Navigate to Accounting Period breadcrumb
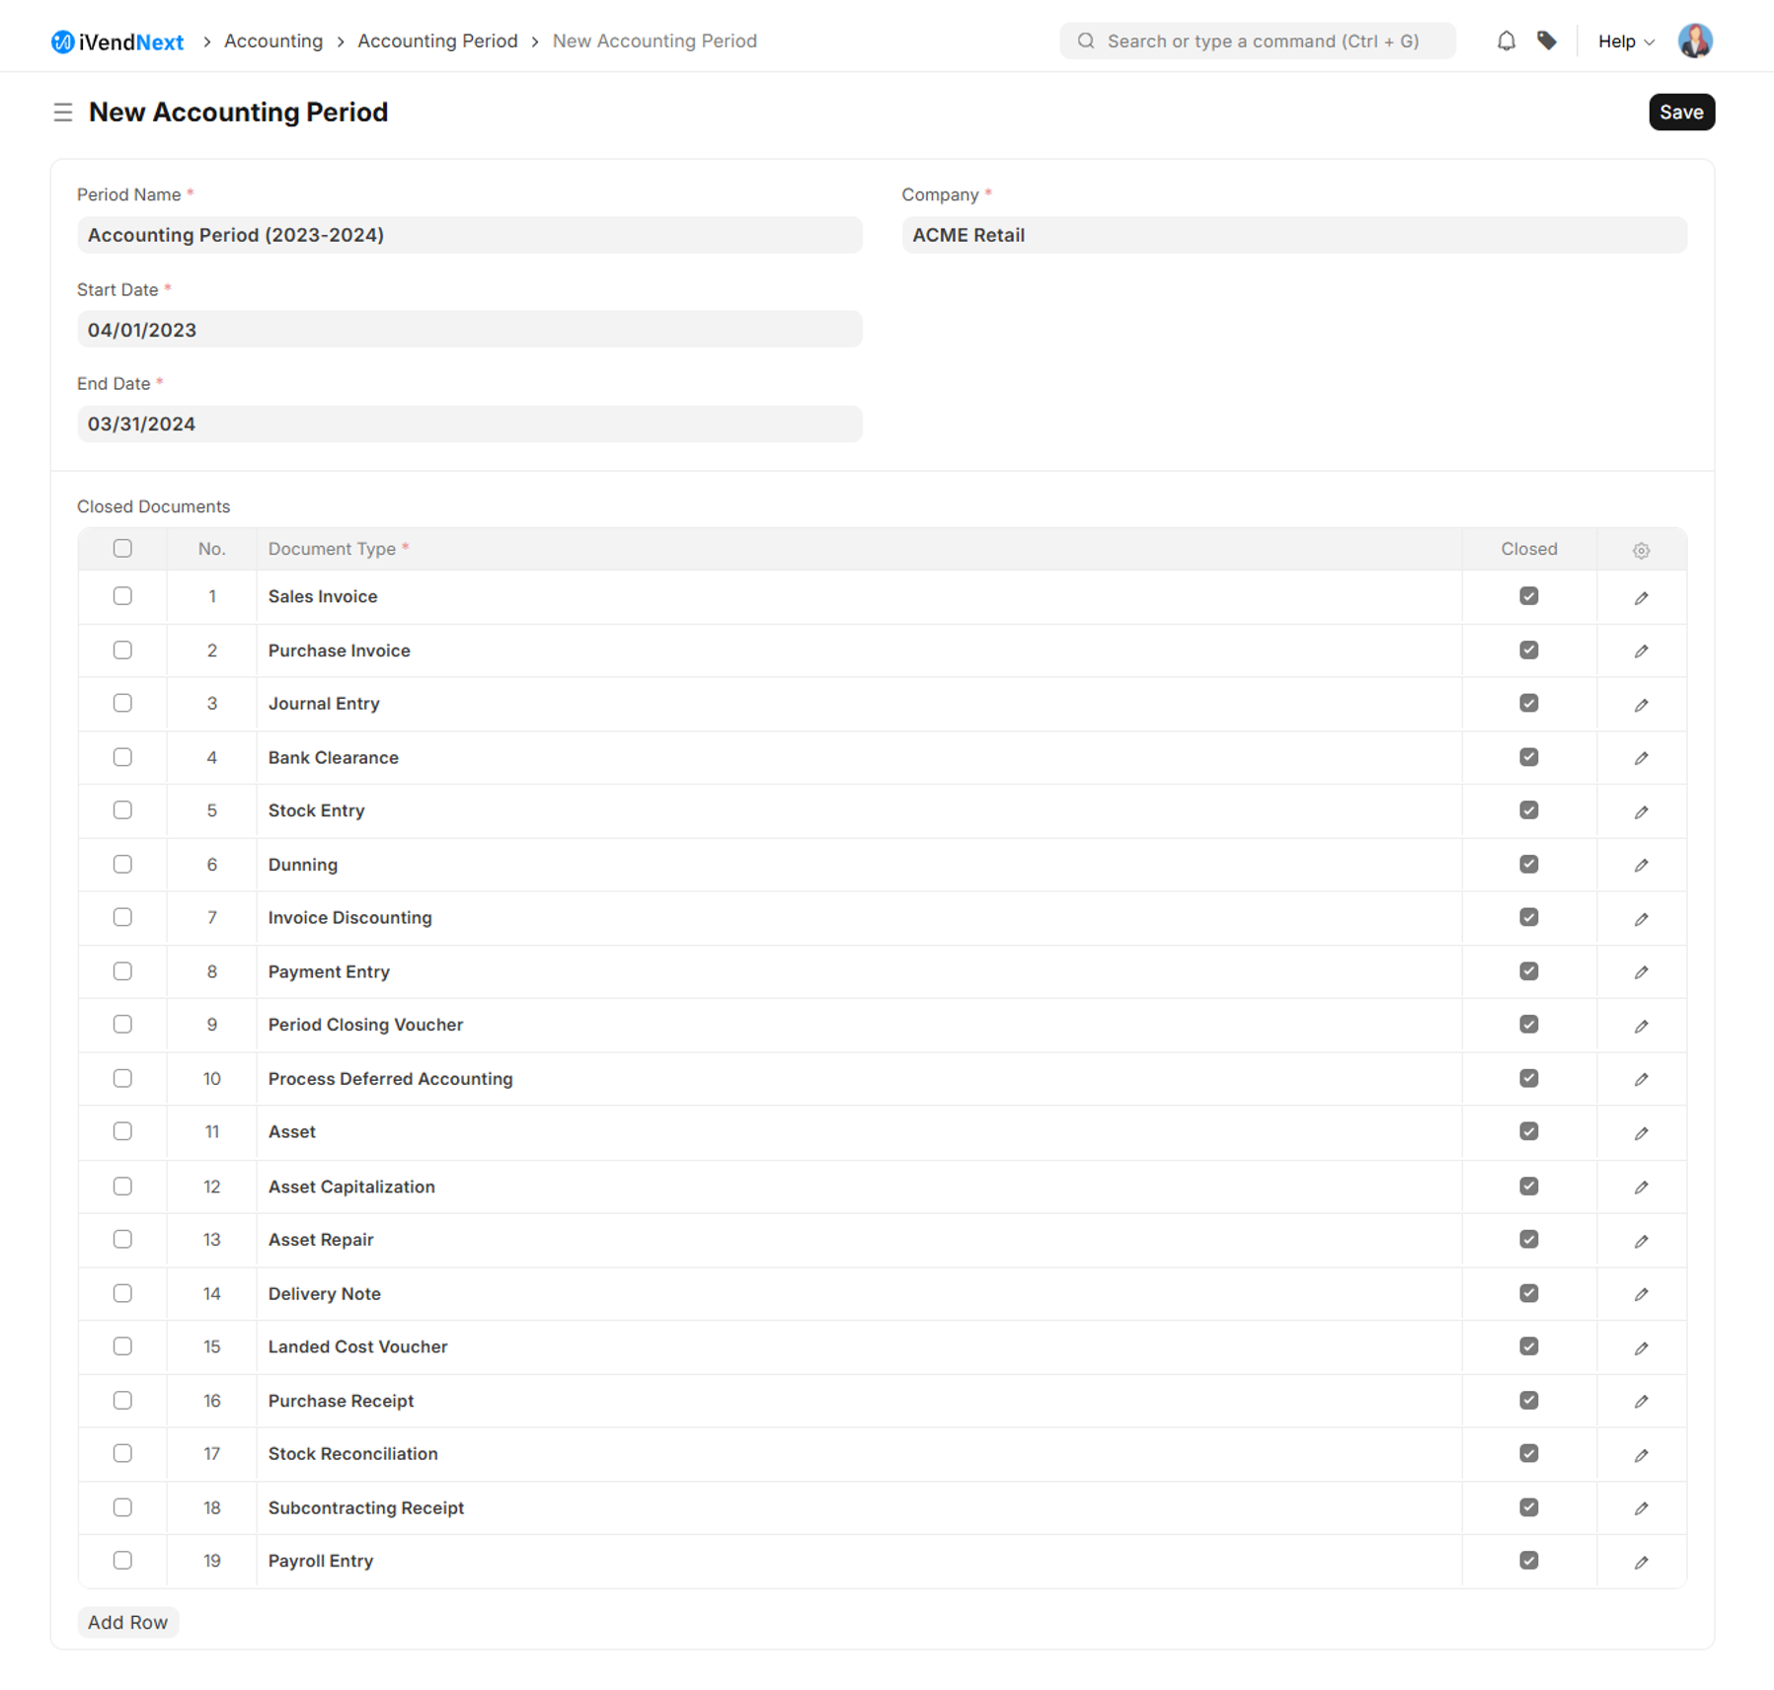Image resolution: width=1774 pixels, height=1690 pixels. click(437, 41)
